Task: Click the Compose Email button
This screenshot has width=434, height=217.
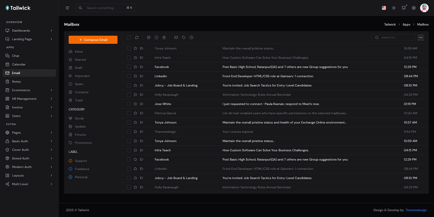Action: (x=93, y=40)
